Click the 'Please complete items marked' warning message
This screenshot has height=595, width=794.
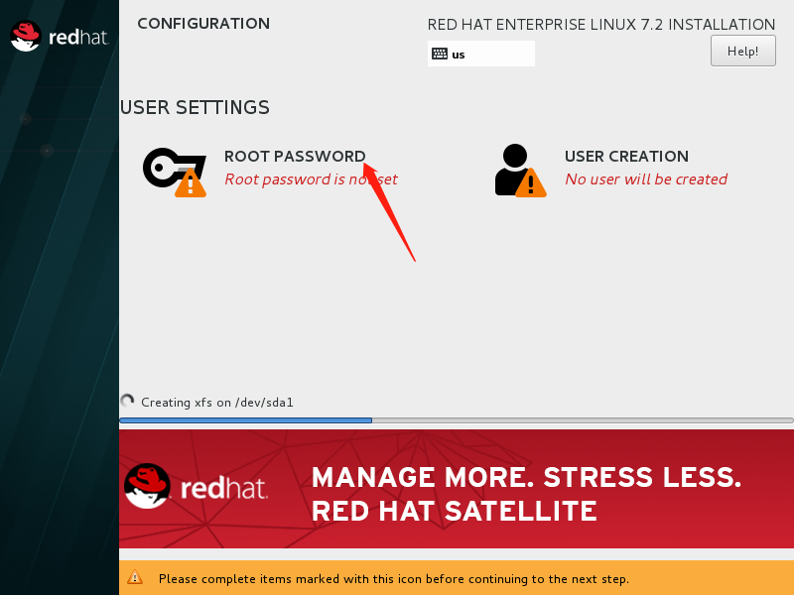[x=393, y=579]
